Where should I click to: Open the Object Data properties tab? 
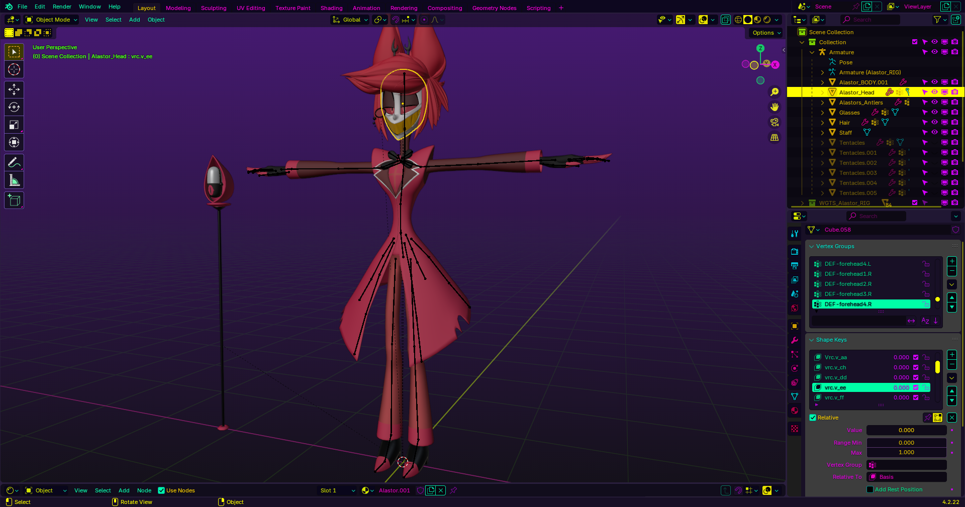(795, 396)
